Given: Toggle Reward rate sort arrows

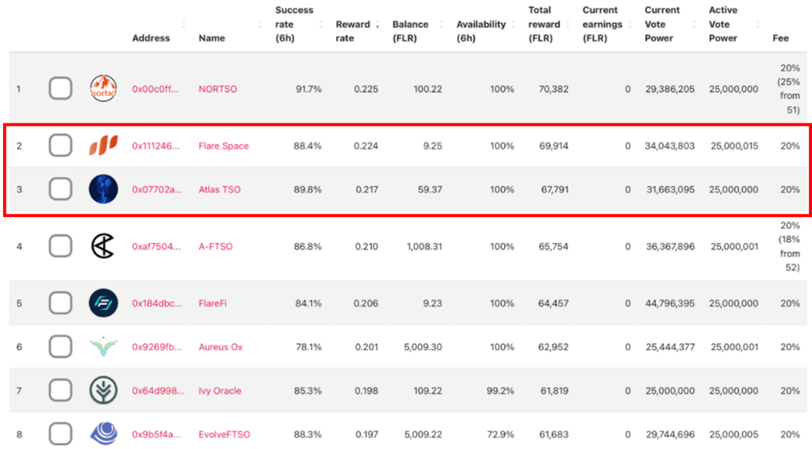Looking at the screenshot, I should (x=377, y=25).
